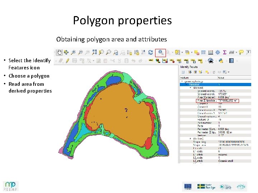Click the blue Help question-mark icon
This screenshot has width=258, height=193.
tap(231, 61)
